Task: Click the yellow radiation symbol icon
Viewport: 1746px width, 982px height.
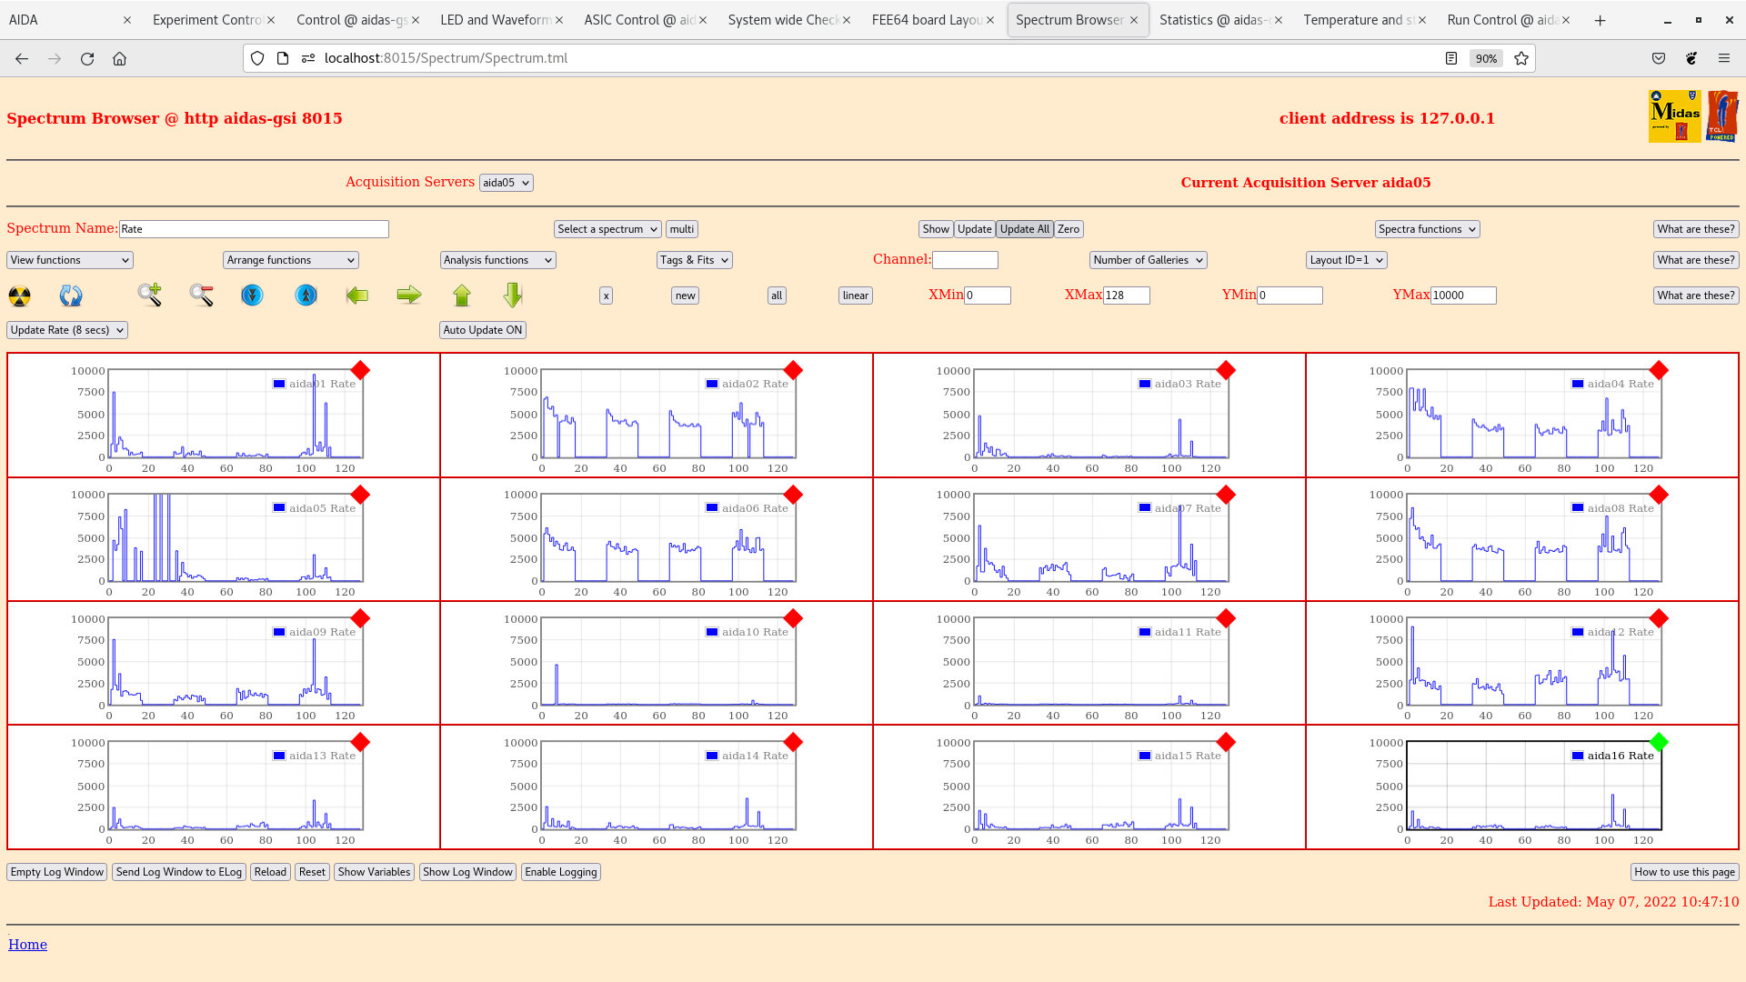Action: (x=19, y=296)
